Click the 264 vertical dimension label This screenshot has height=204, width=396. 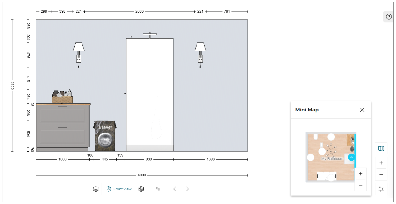pos(28,97)
